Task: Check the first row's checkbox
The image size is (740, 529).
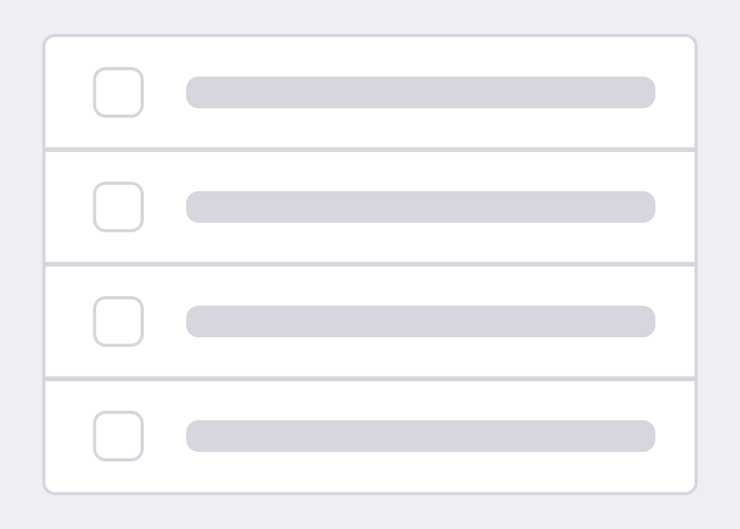Action: click(x=118, y=92)
